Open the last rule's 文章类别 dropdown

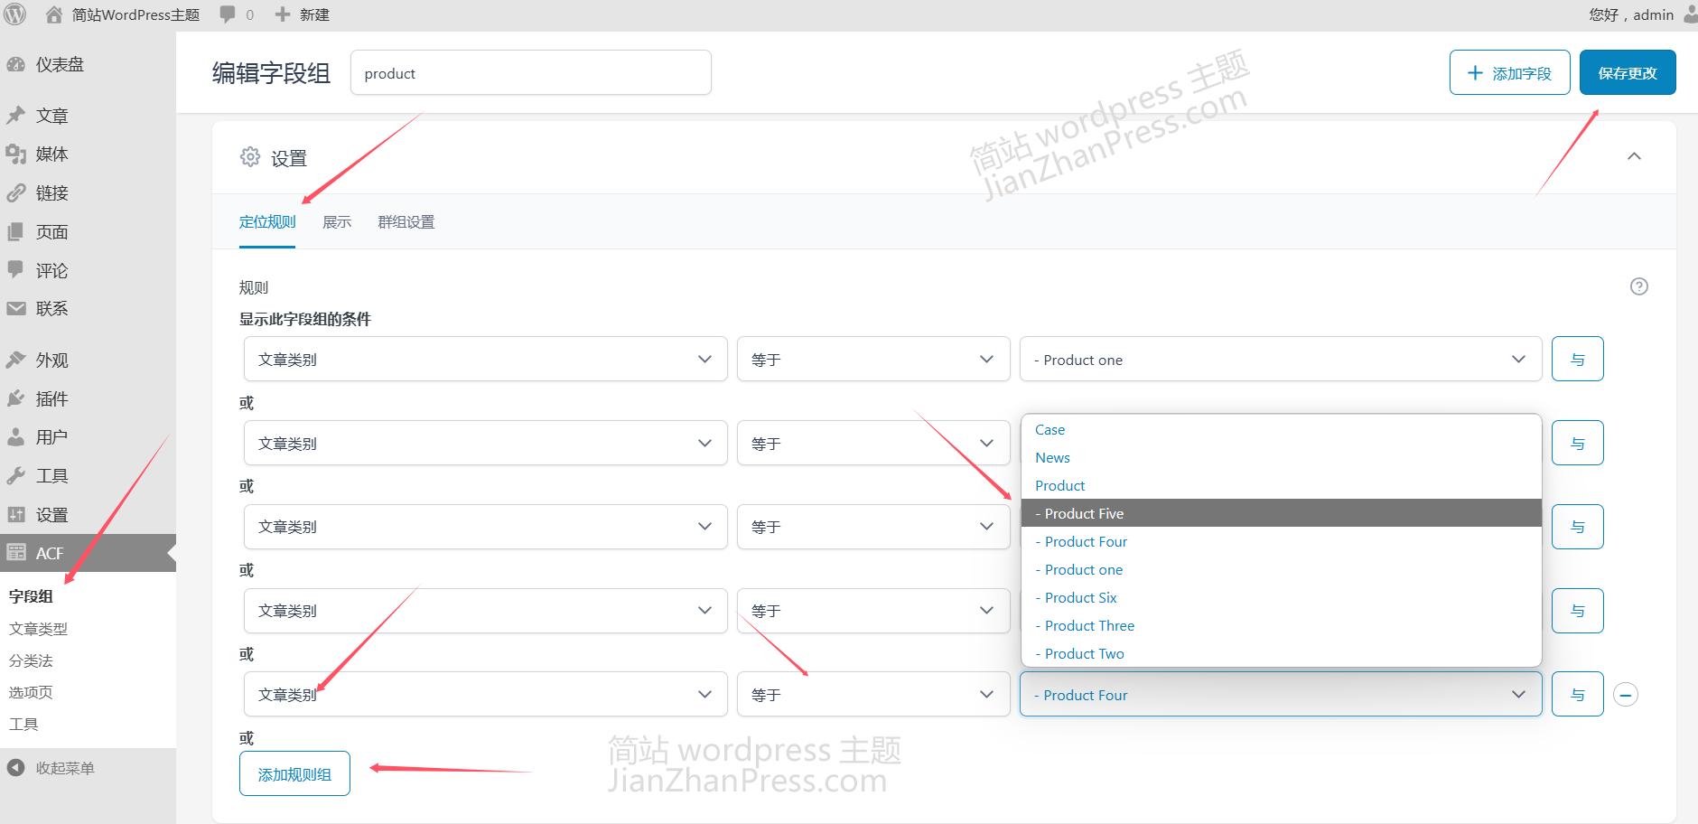[485, 695]
